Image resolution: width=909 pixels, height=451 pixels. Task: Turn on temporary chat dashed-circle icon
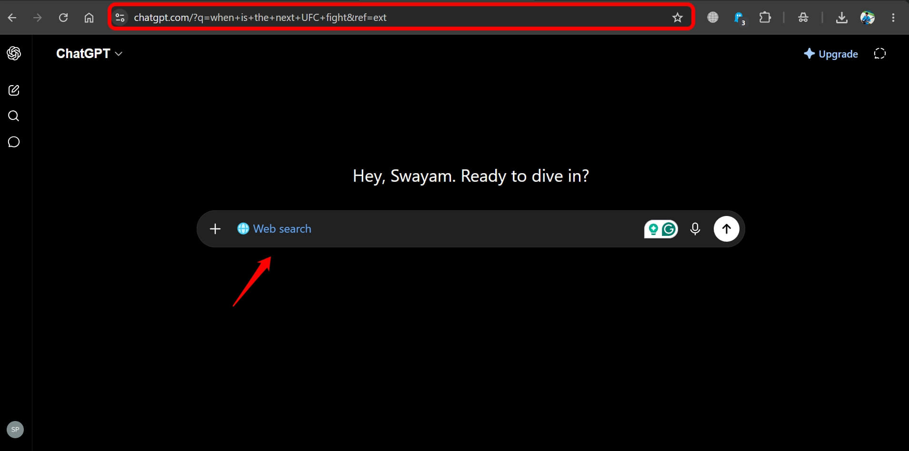(x=879, y=54)
